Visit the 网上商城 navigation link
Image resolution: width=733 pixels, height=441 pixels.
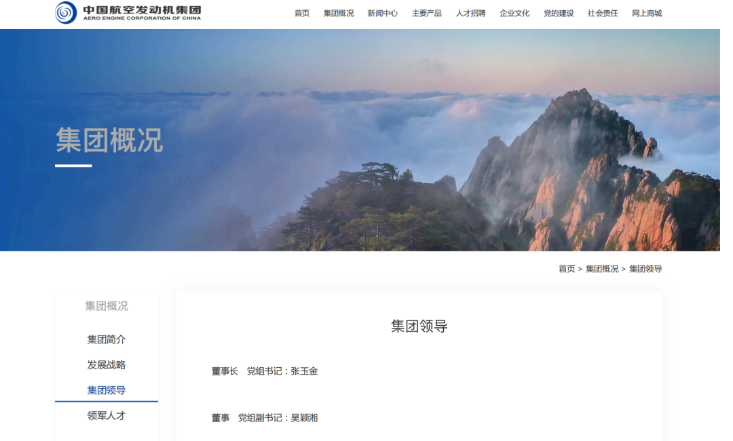point(647,14)
